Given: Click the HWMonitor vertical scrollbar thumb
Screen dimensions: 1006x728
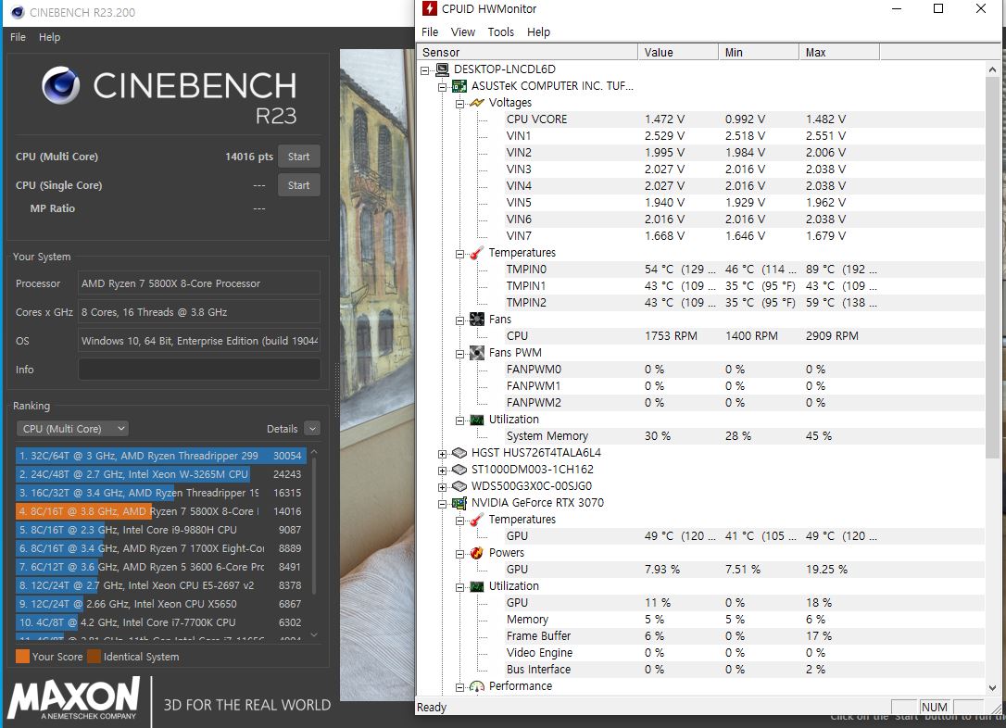Looking at the screenshot, I should (x=992, y=268).
